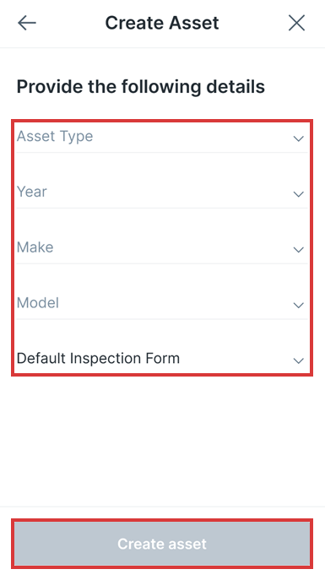The image size is (325, 580).
Task: Close the Create Asset screen with X
Action: (x=296, y=23)
